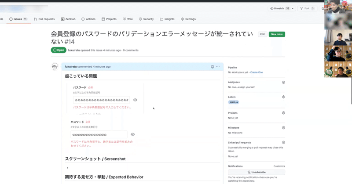
Task: Click 'スクリーンショット / Screenshot' heading
Action: coord(95,159)
